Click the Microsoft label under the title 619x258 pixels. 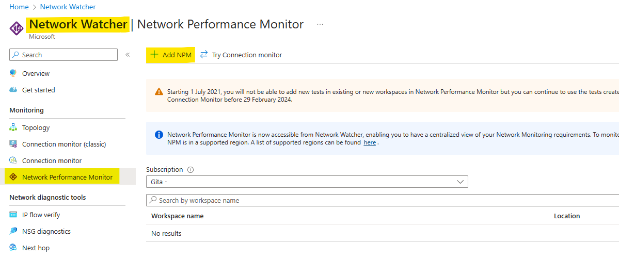[42, 37]
